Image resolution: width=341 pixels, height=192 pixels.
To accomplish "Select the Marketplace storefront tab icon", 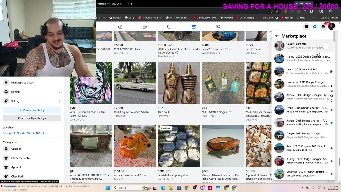I will point(193,26).
